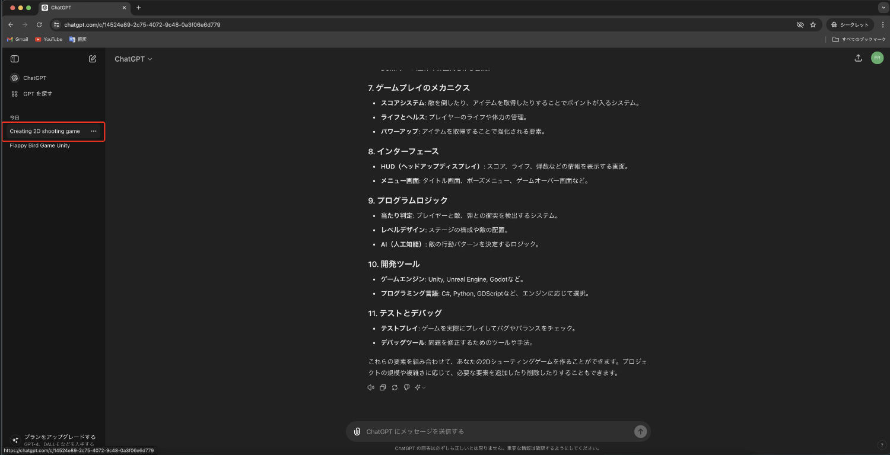The image size is (890, 455).
Task: Go back with the browser back arrow
Action: pyautogui.click(x=11, y=25)
